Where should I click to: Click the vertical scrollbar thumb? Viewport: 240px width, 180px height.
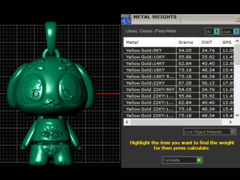pos(237,54)
